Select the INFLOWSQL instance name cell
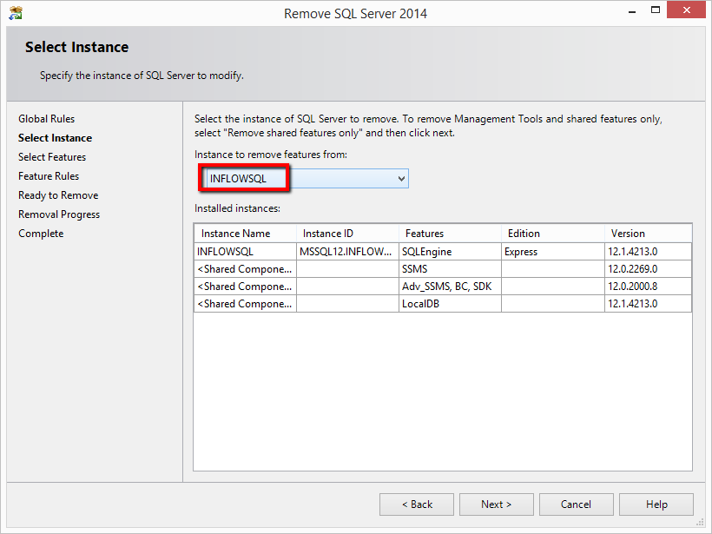This screenshot has height=534, width=712. pyautogui.click(x=245, y=252)
